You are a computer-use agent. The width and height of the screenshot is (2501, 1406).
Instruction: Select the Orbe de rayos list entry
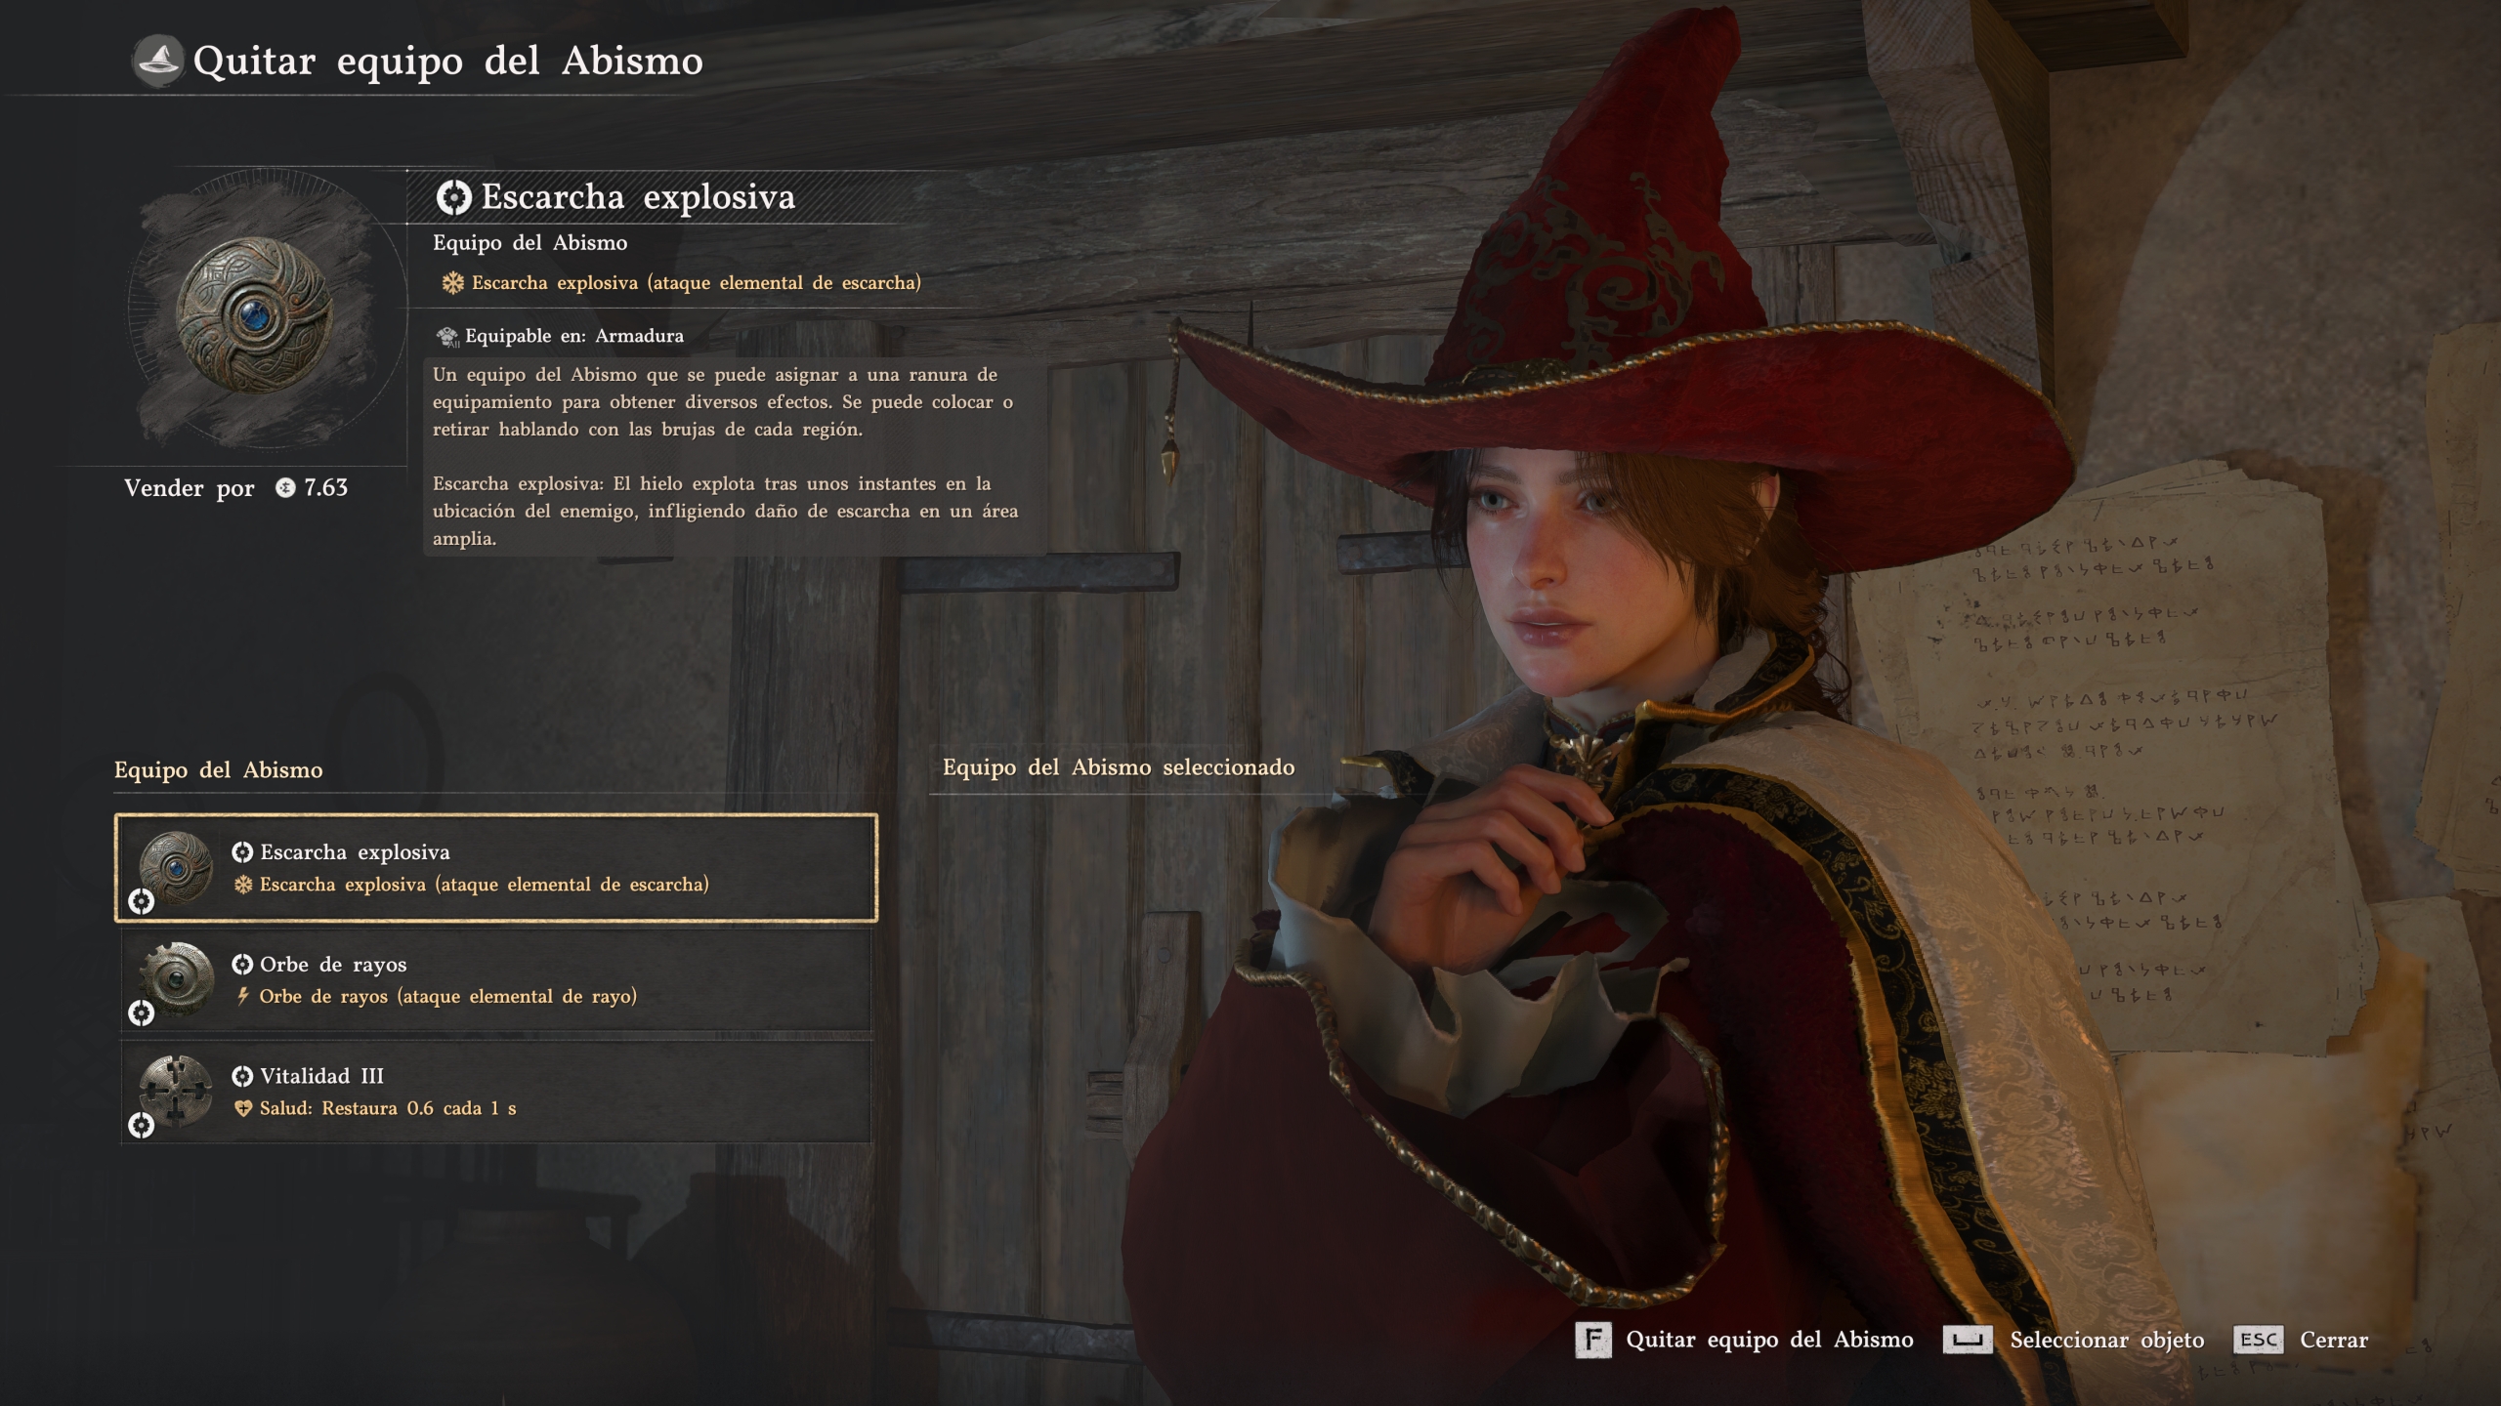(496, 980)
